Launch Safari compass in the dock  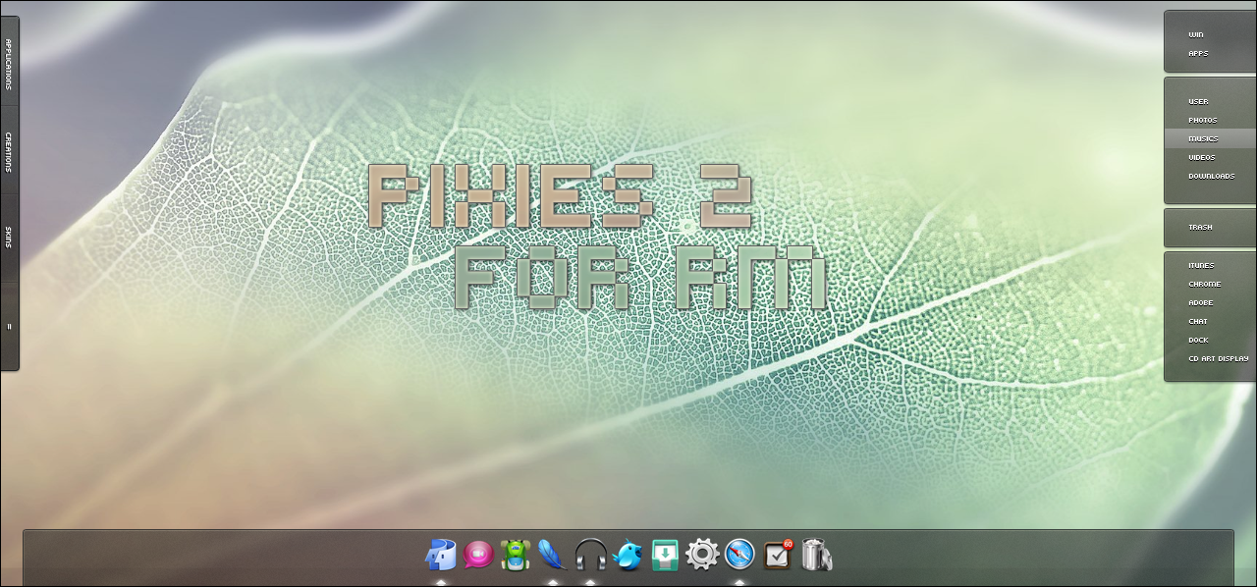pyautogui.click(x=739, y=556)
